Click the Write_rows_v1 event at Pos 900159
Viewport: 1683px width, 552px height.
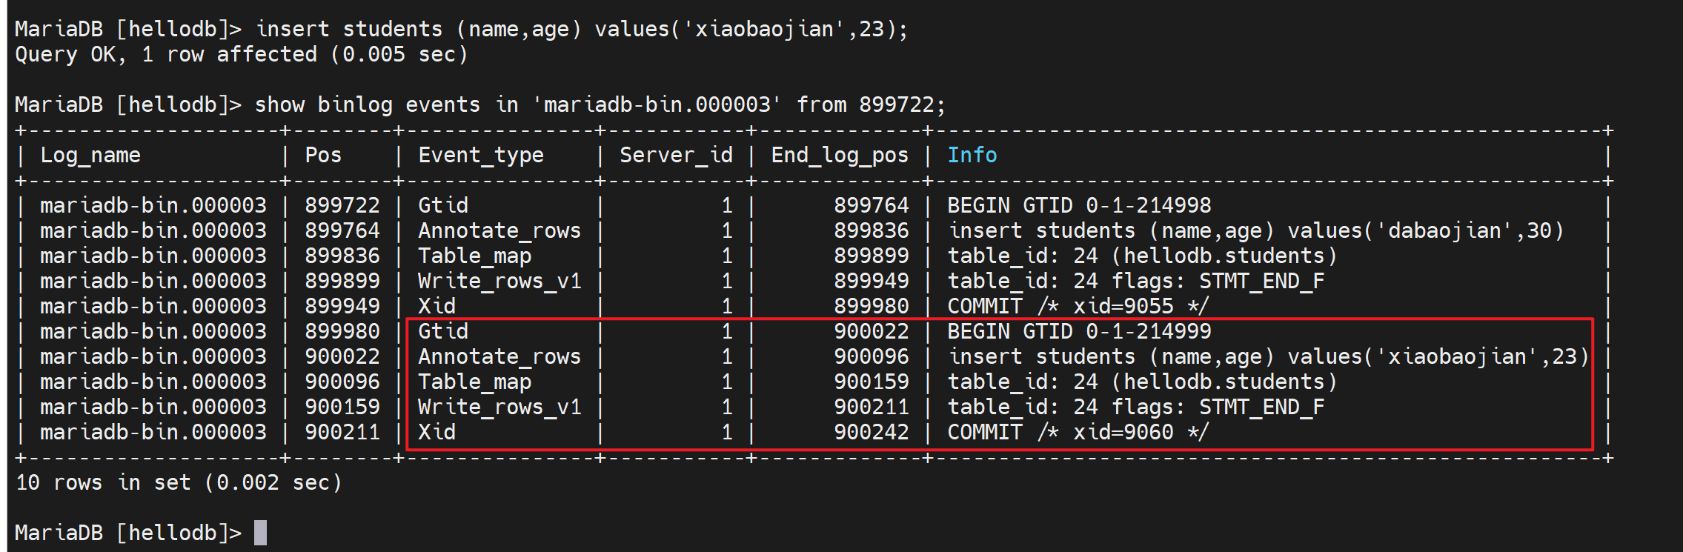coord(499,407)
